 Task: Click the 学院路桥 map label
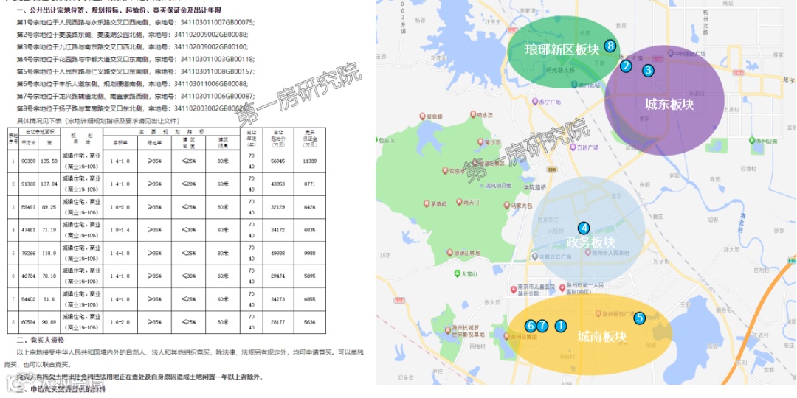click(x=535, y=187)
